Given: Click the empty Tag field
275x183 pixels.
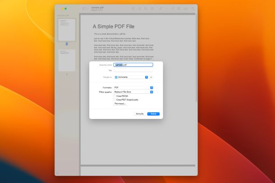Looking at the screenshot, I should tap(133, 70).
